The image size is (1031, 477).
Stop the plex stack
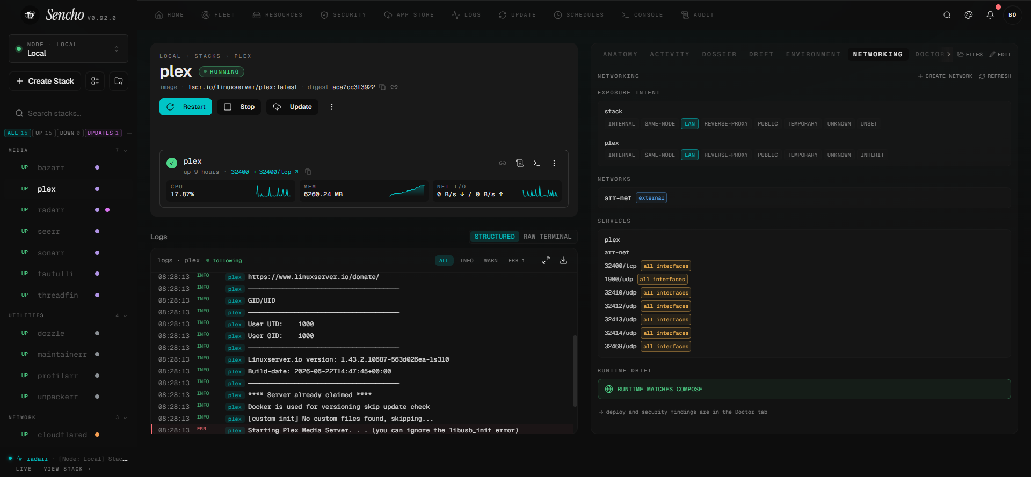pos(239,107)
